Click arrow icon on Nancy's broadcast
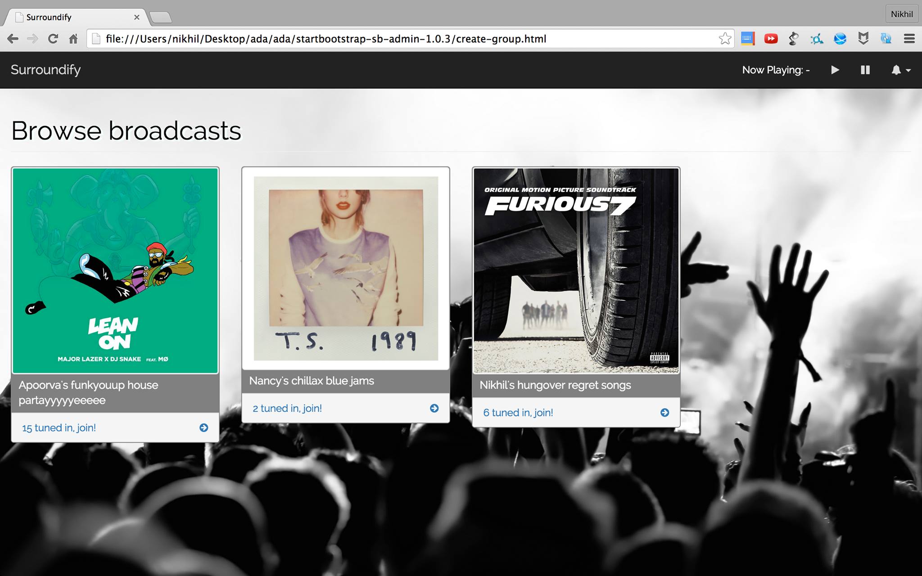922x576 pixels. point(434,408)
